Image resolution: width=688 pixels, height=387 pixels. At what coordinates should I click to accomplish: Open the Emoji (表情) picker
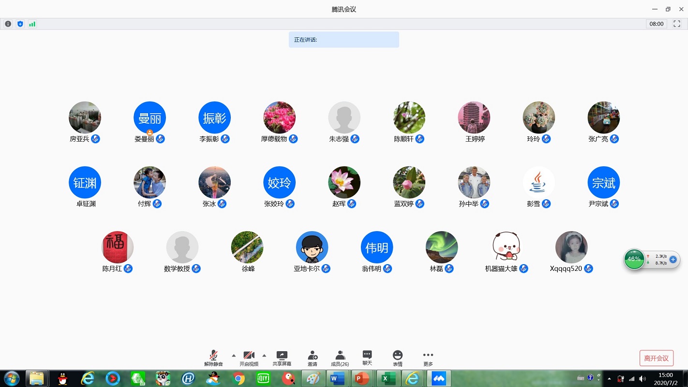(x=397, y=358)
